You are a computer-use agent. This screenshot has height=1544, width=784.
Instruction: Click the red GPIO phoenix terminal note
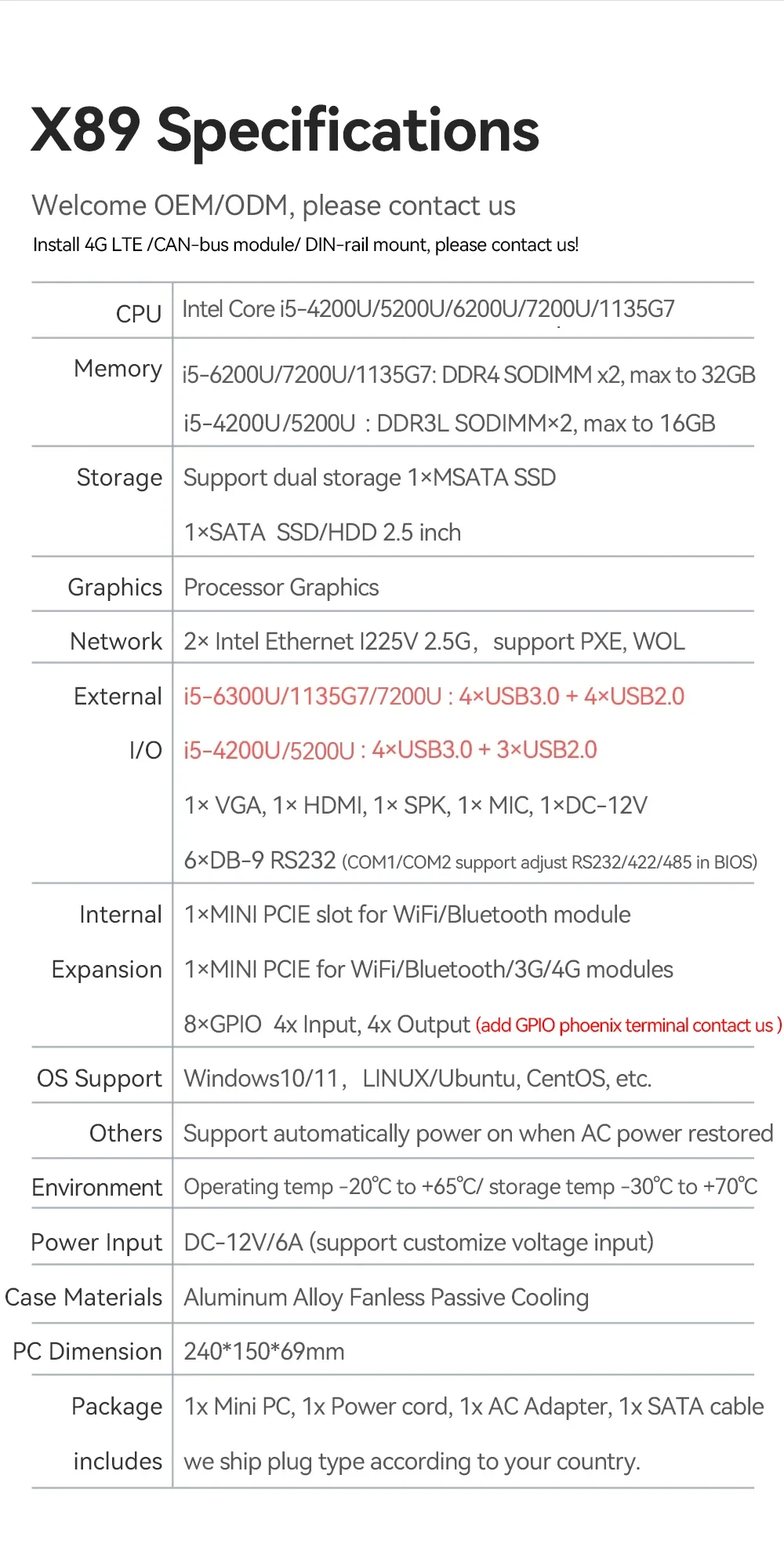(629, 1025)
